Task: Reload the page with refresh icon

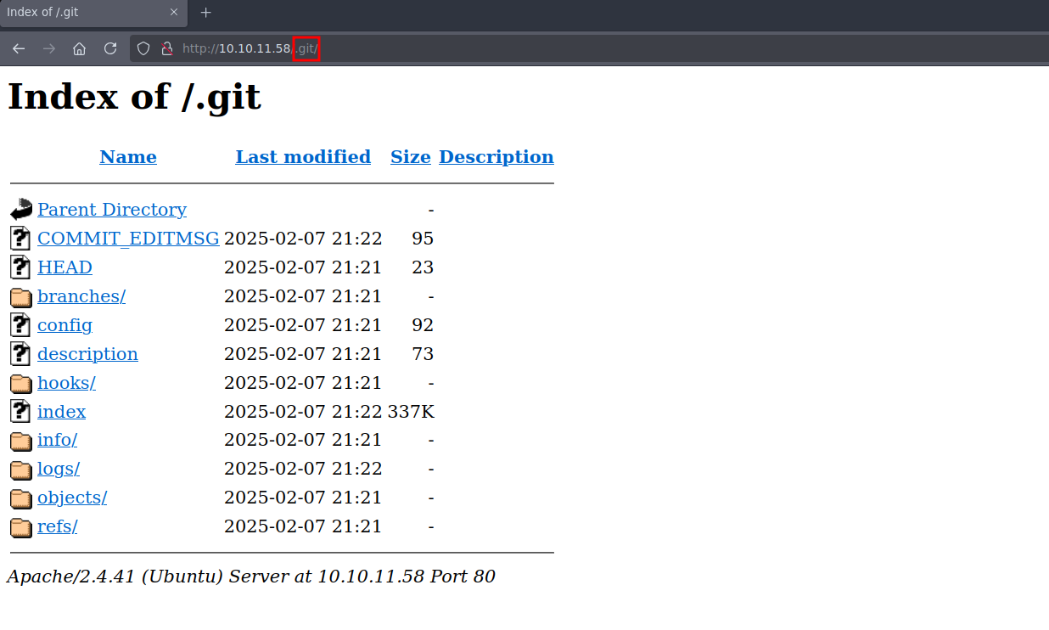Action: 110,48
